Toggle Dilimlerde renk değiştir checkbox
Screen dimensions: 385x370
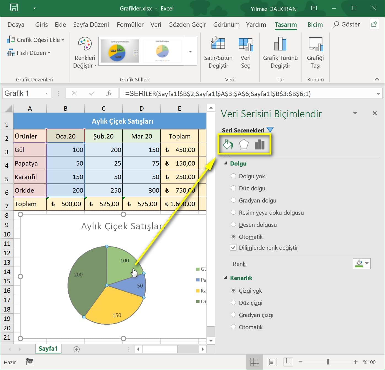(233, 247)
